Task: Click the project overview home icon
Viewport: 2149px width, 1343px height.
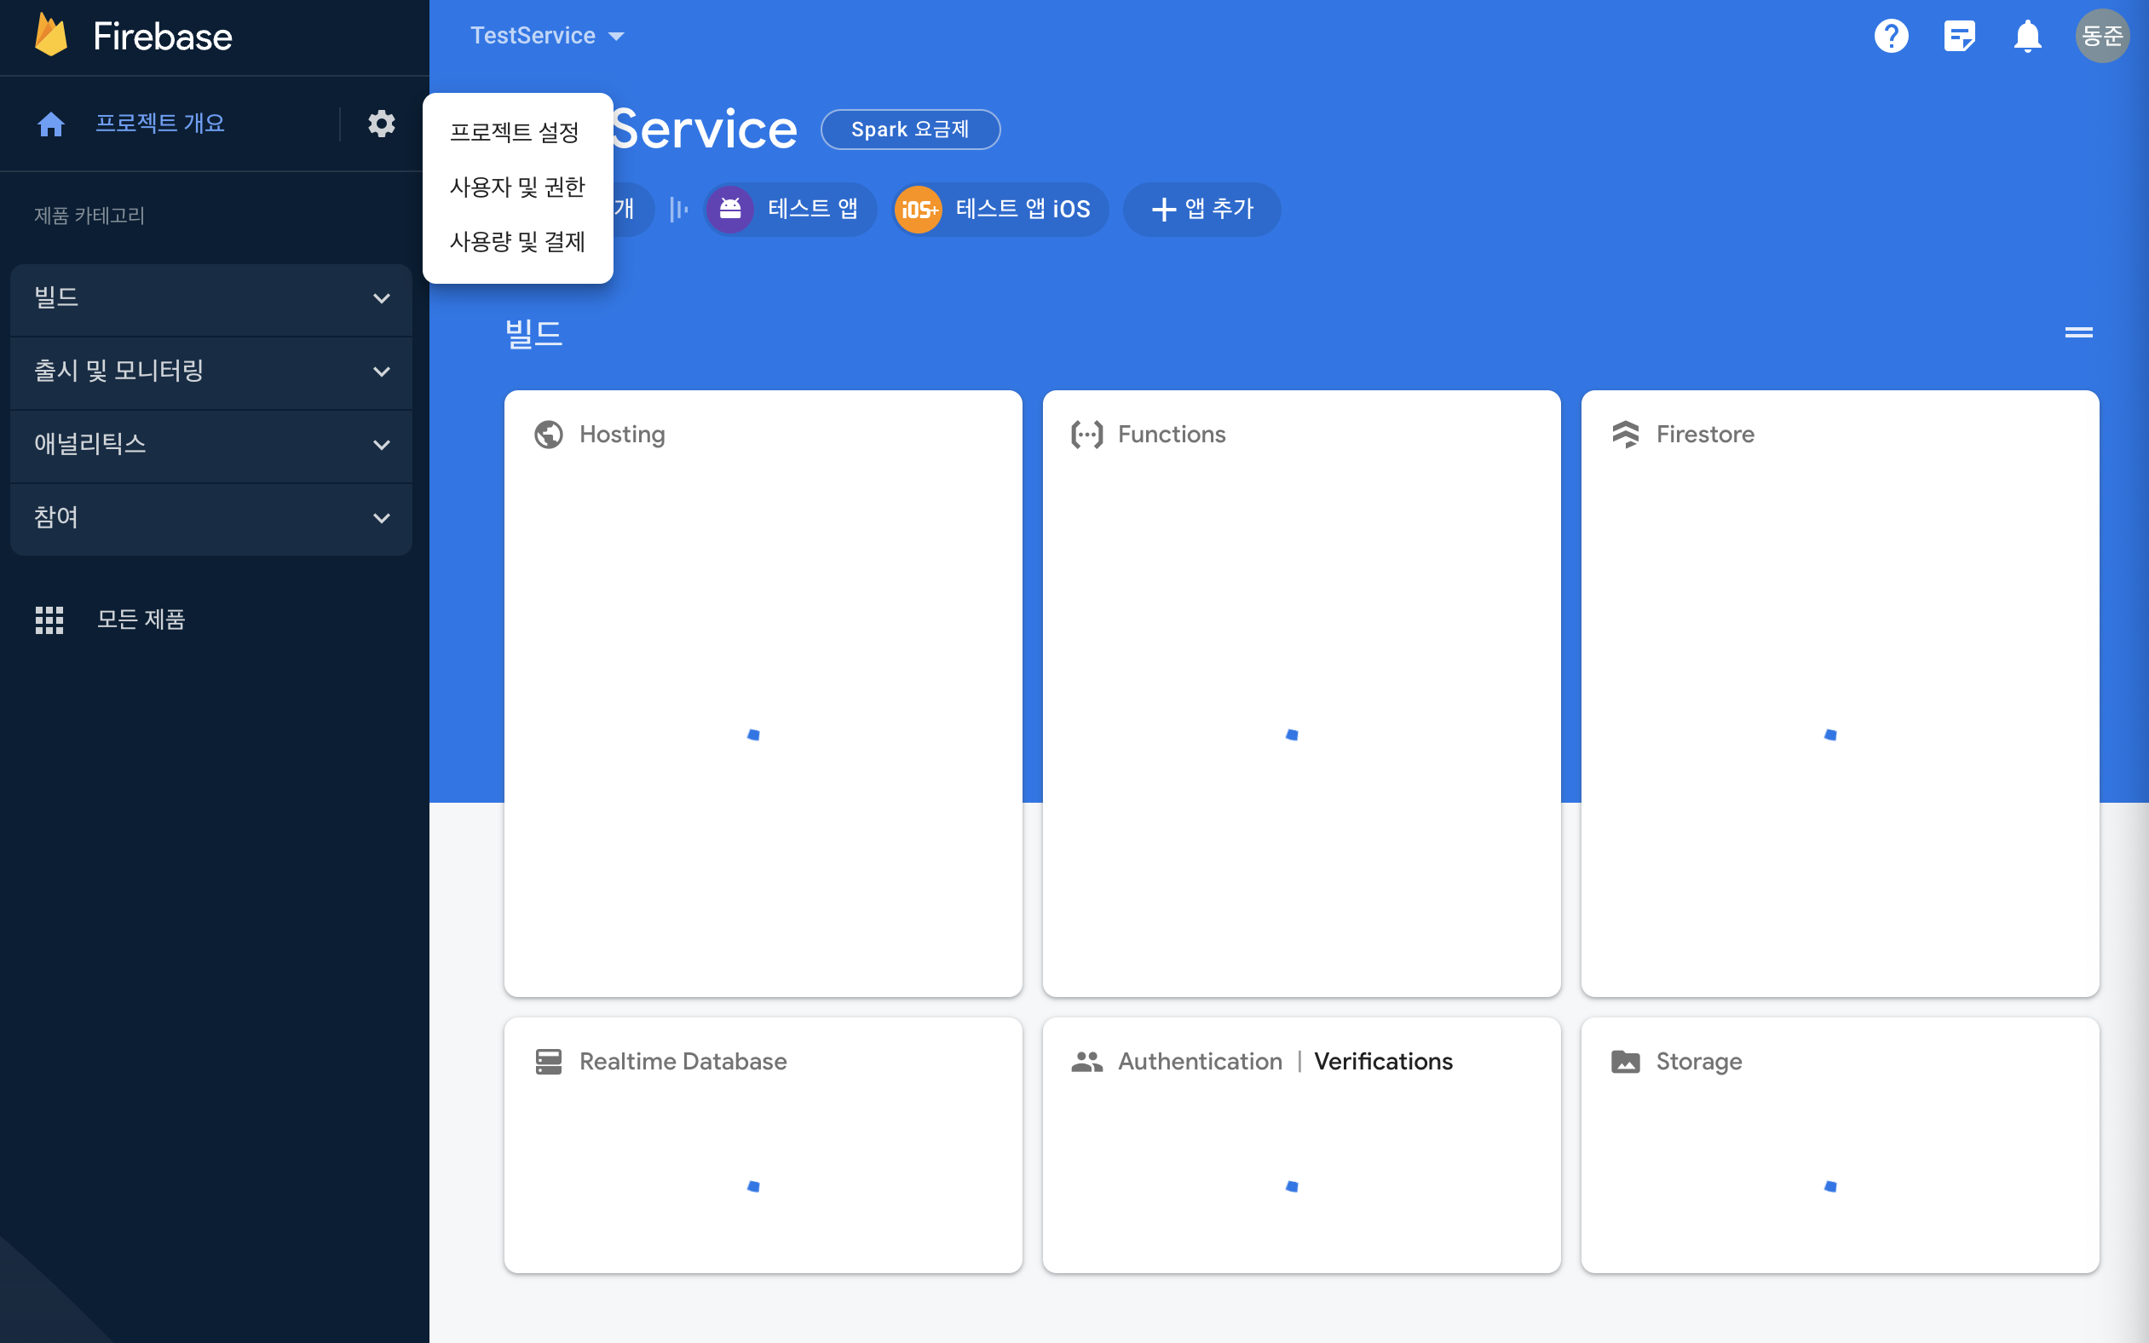Action: (x=50, y=124)
